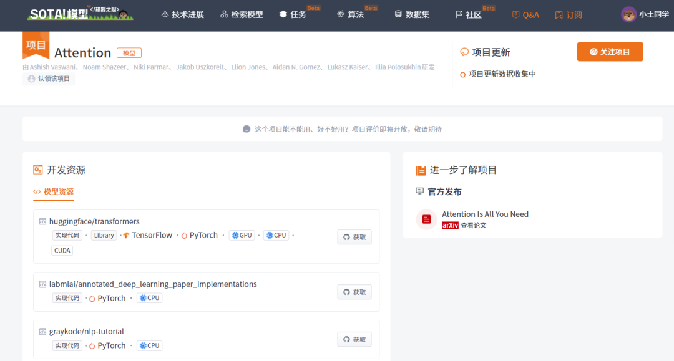674x361 pixels.
Task: Click 获取 button for huggingface/transformers
Action: (x=354, y=238)
